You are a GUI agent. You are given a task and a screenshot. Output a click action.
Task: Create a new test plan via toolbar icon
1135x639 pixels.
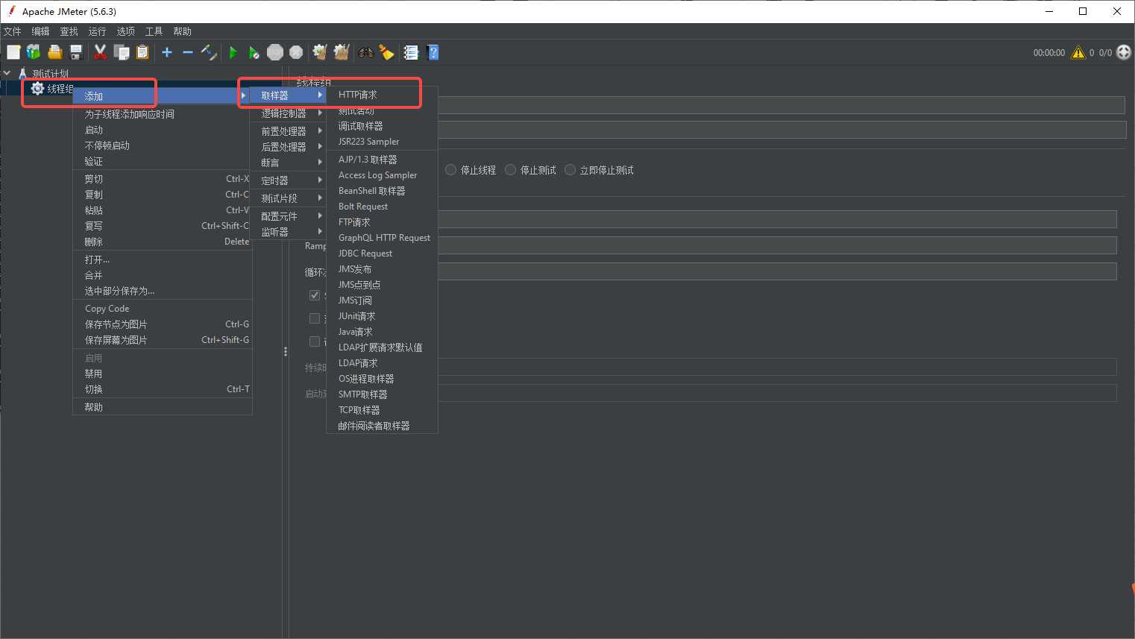(x=13, y=52)
